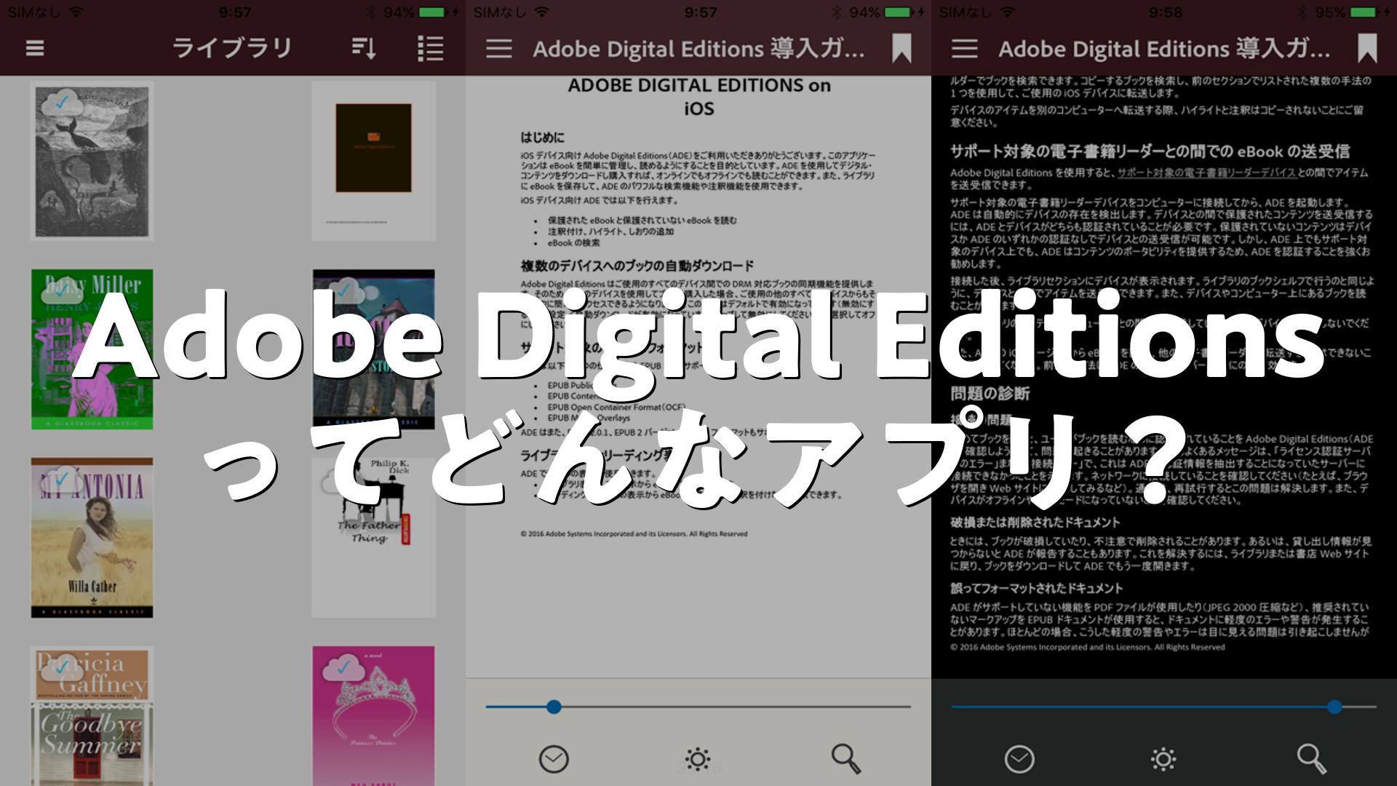This screenshot has height=786, width=1397.
Task: Open the My Antonia book by Willa Cather
Action: pos(92,538)
